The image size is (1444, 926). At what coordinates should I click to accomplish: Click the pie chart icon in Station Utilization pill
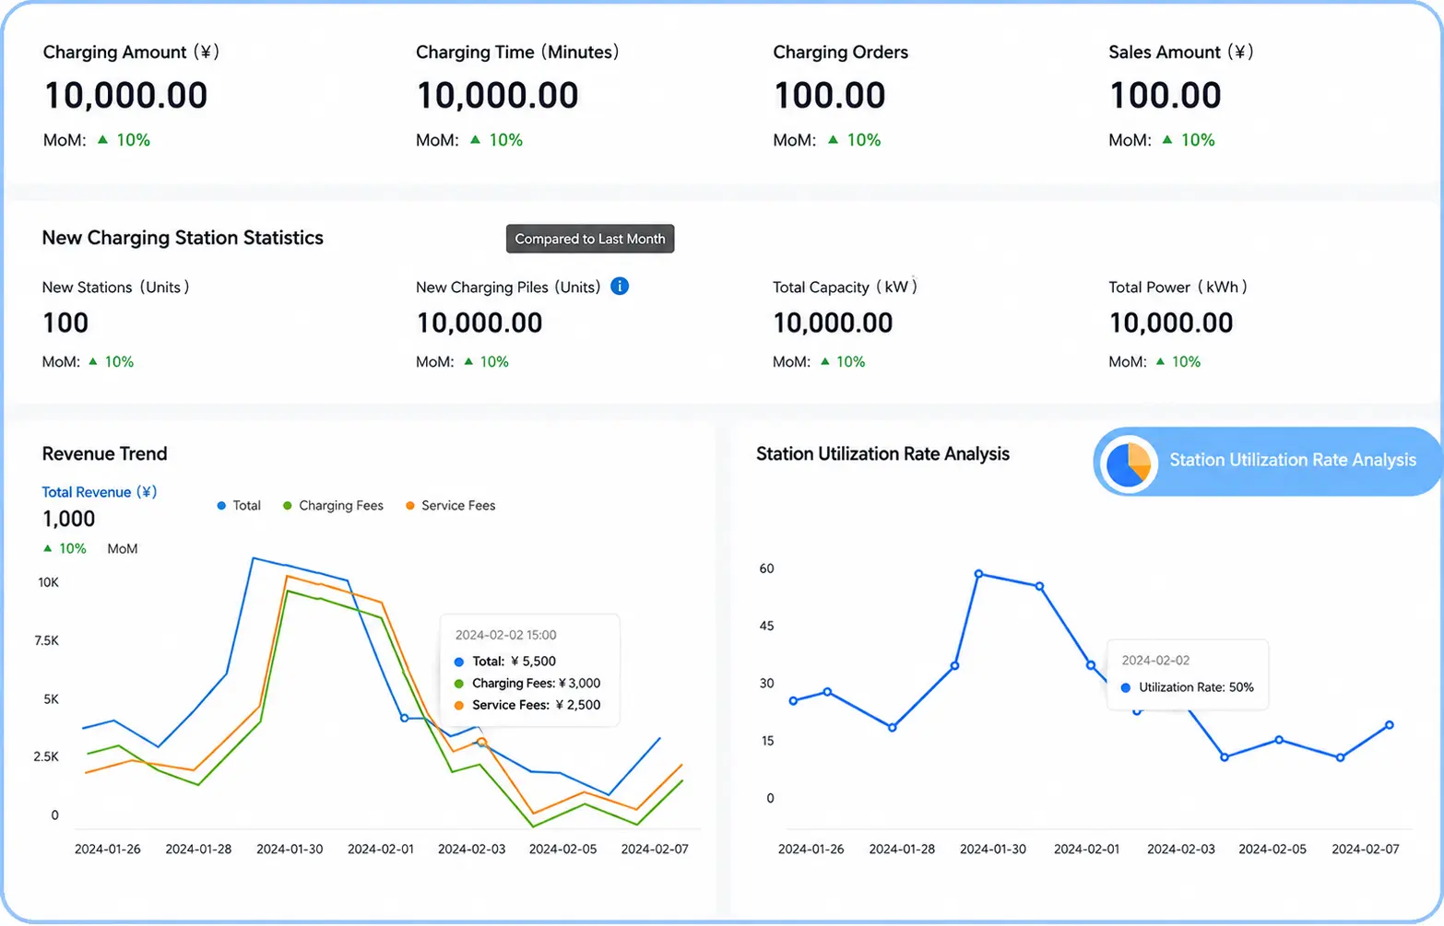1129,463
